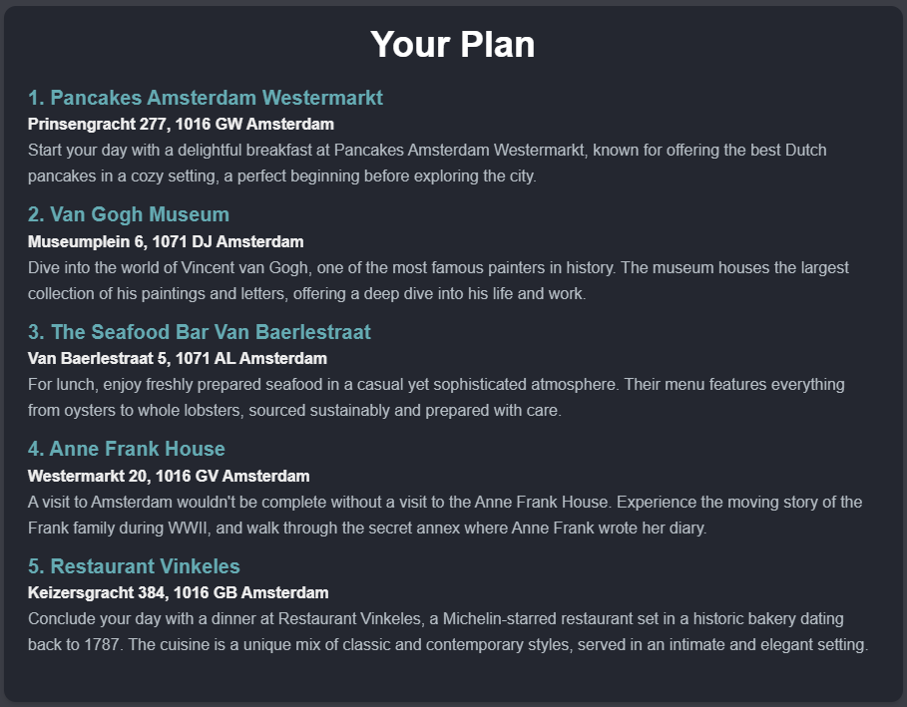Click the Restaurant Vinkeles title
907x707 pixels.
tap(145, 566)
